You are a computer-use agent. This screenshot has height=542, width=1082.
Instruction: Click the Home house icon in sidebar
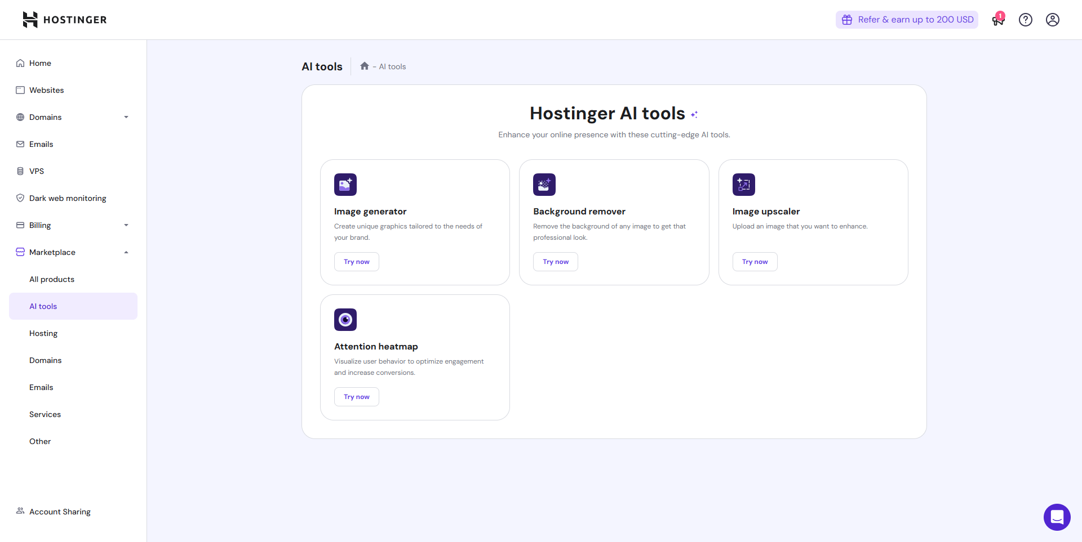(20, 63)
